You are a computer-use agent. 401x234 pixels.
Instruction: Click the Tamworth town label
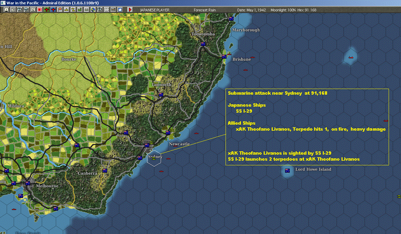click(161, 84)
